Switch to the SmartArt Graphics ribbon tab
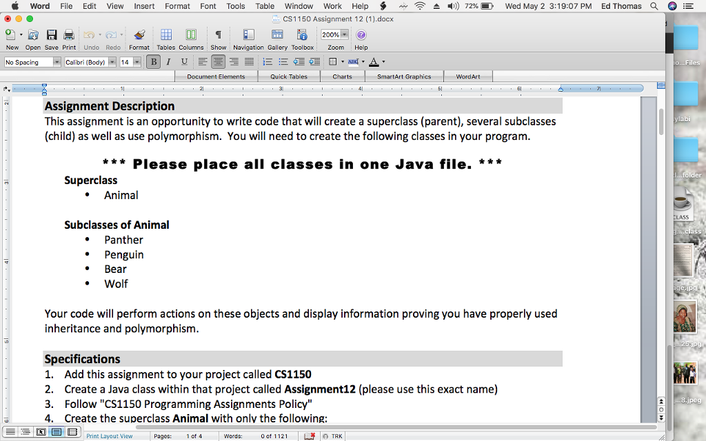This screenshot has height=441, width=706. coord(406,76)
